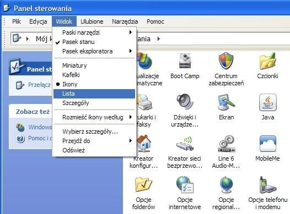Expand the Przejdź do submenu
The image size is (290, 214).
point(94,141)
